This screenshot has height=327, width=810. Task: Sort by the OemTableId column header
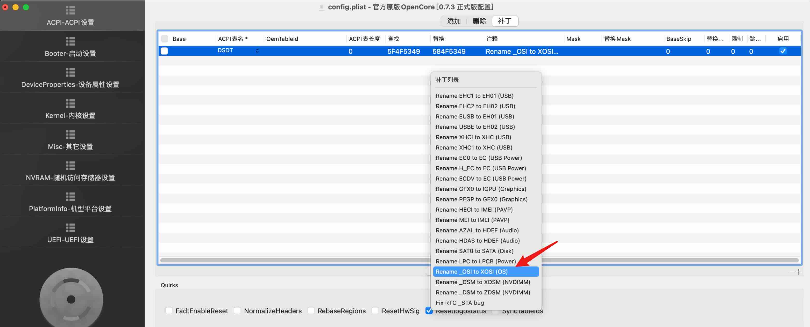click(282, 39)
